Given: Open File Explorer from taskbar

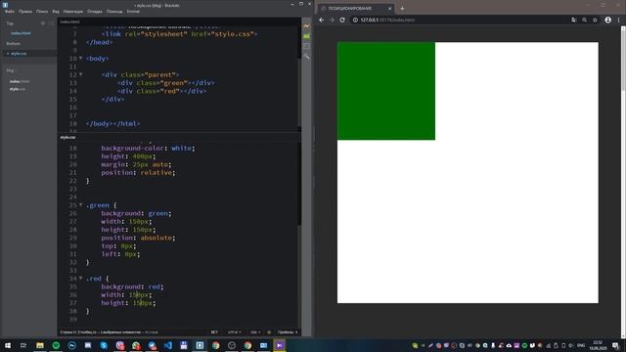Looking at the screenshot, I should [40, 345].
